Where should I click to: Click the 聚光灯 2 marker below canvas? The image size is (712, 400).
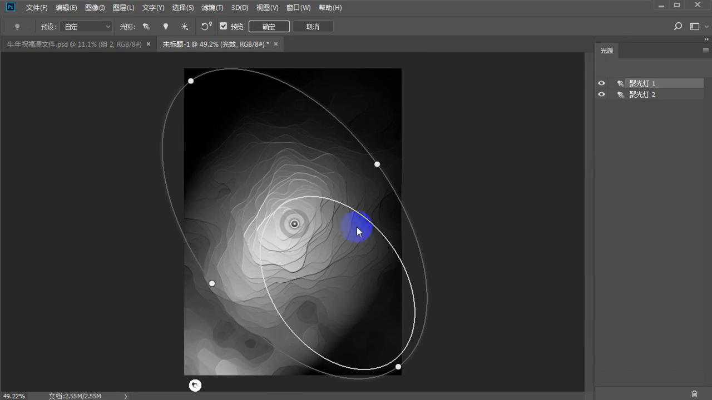[195, 386]
